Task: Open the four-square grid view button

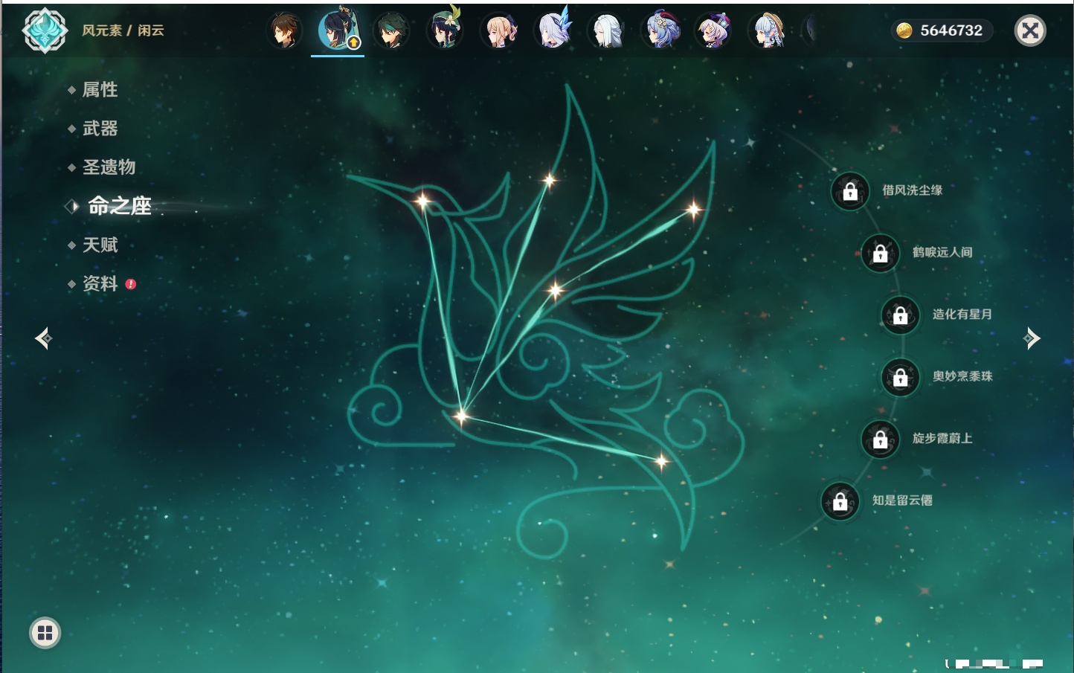Action: coord(45,633)
